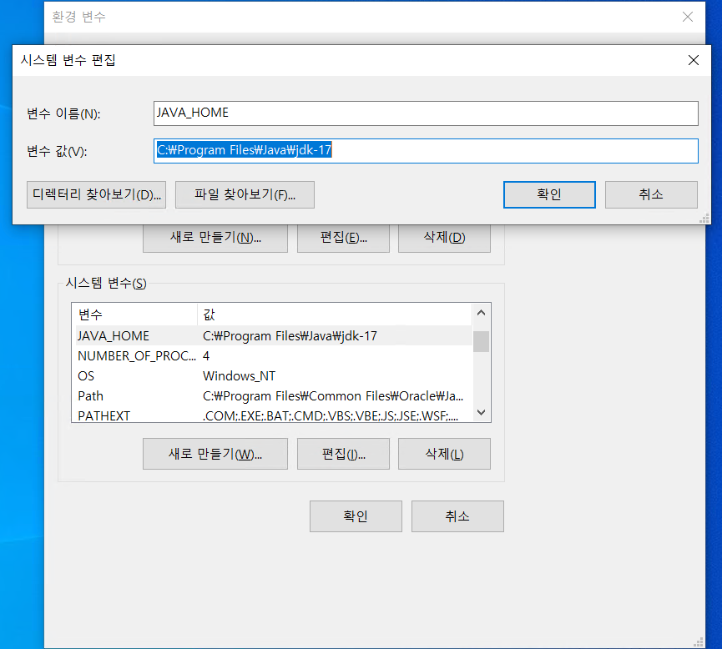Select the NUMBER_OF_PROC... row in system variables
The image size is (722, 649).
pos(274,356)
